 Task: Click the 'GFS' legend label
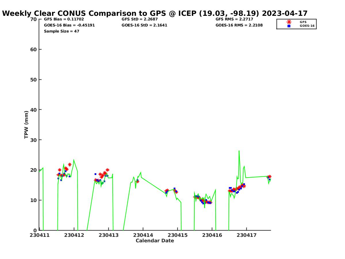pos(303,22)
